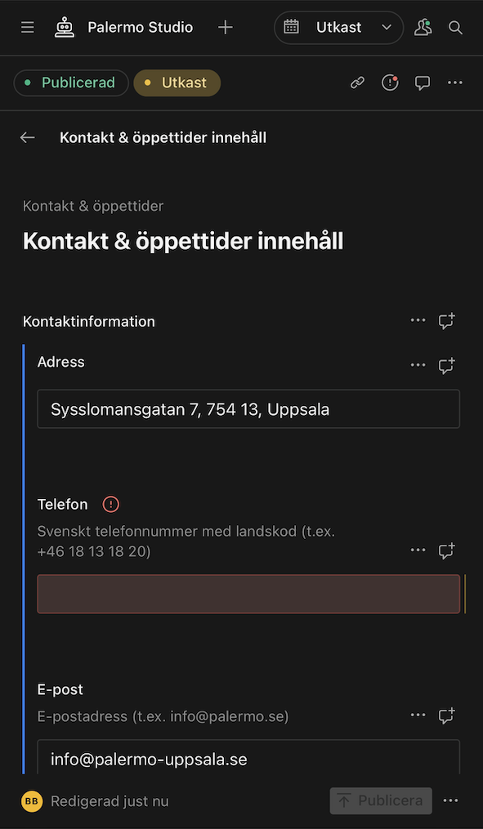Click the disabled Publicera button
The image size is (483, 829).
click(x=380, y=801)
